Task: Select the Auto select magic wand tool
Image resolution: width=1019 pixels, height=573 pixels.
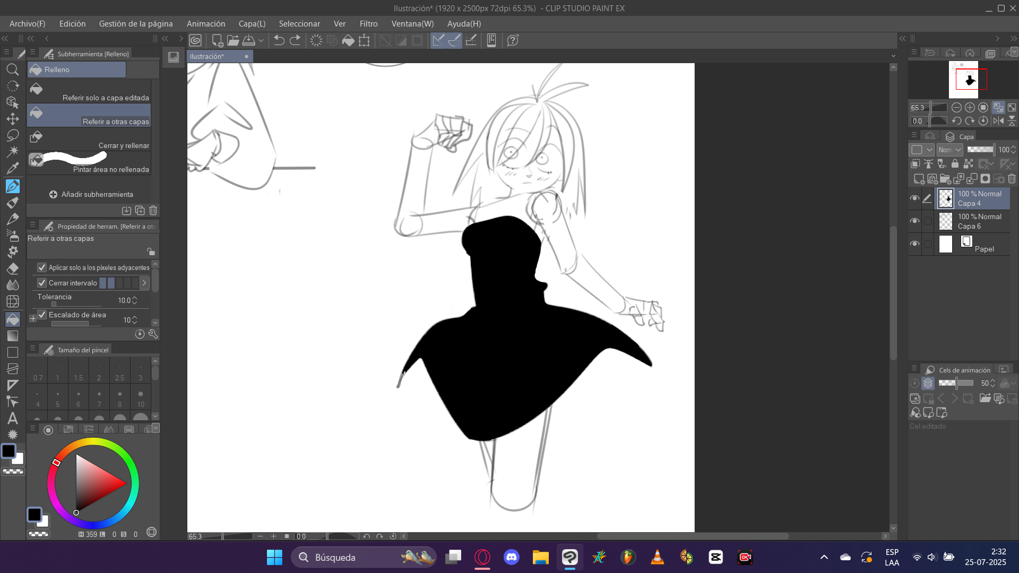Action: (13, 152)
